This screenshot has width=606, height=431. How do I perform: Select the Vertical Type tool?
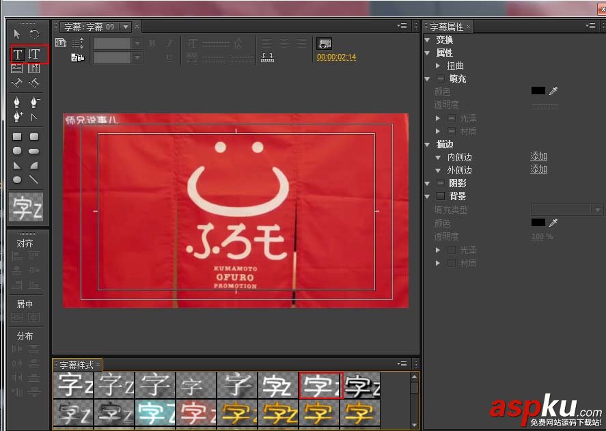(x=34, y=54)
